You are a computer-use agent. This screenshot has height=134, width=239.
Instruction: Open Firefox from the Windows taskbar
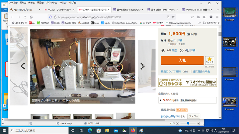pyautogui.click(x=133, y=130)
